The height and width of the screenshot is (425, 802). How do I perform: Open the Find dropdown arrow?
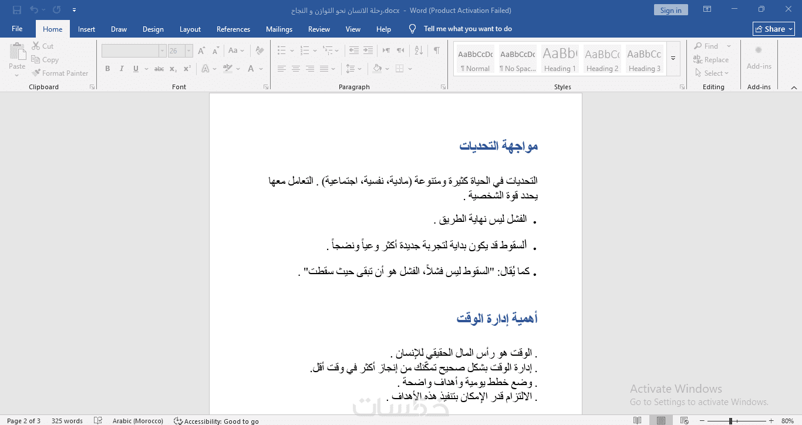(x=729, y=46)
